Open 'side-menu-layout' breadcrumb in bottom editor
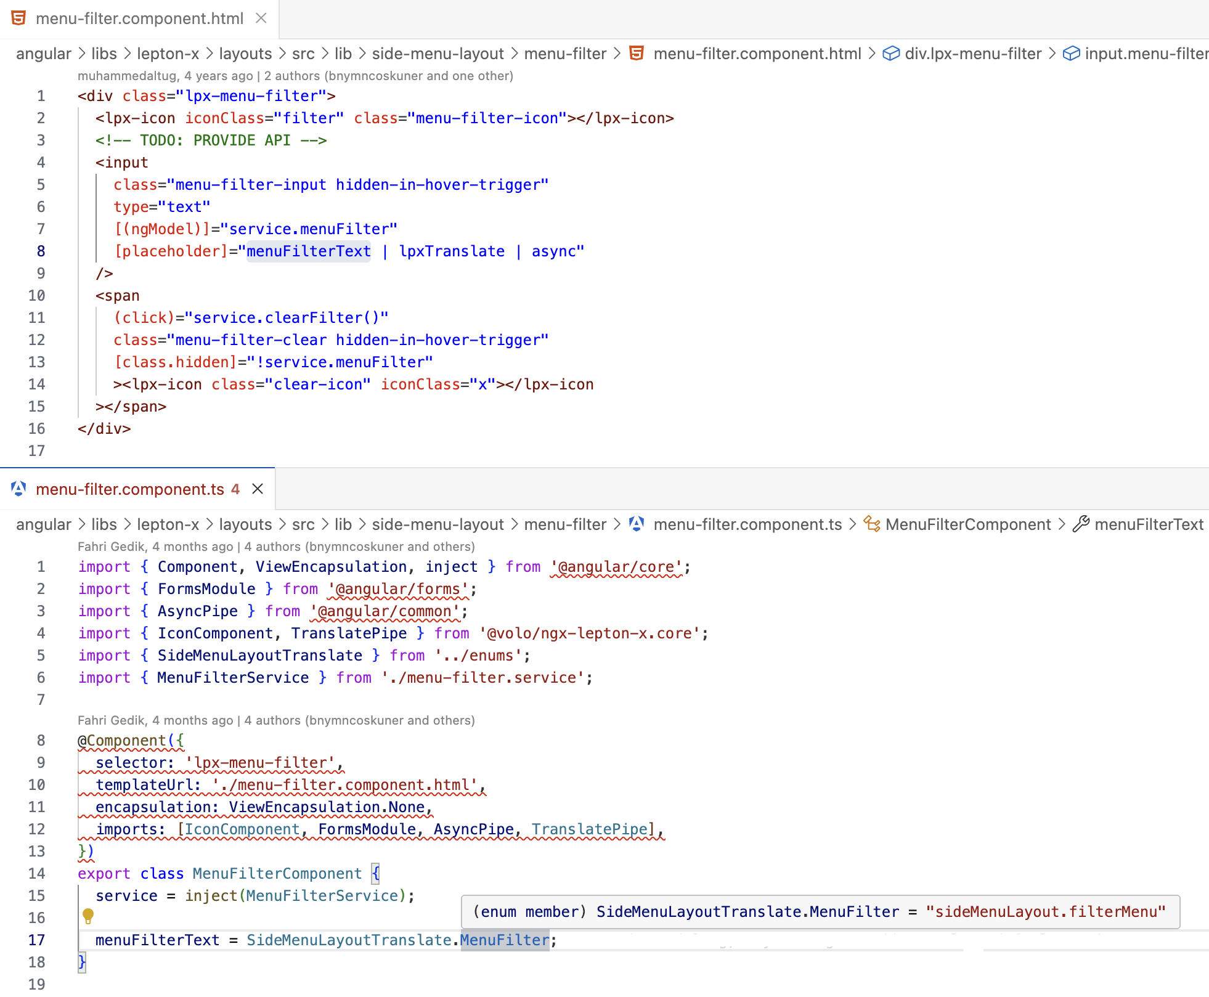 coord(438,524)
